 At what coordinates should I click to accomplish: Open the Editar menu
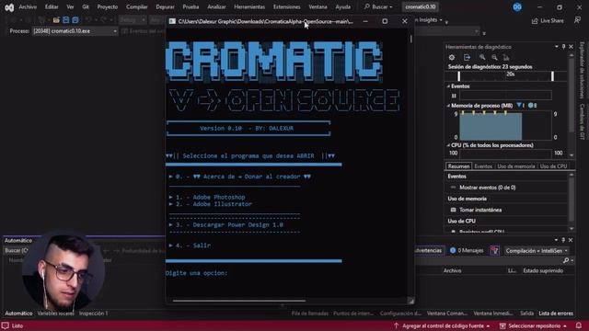(52, 7)
